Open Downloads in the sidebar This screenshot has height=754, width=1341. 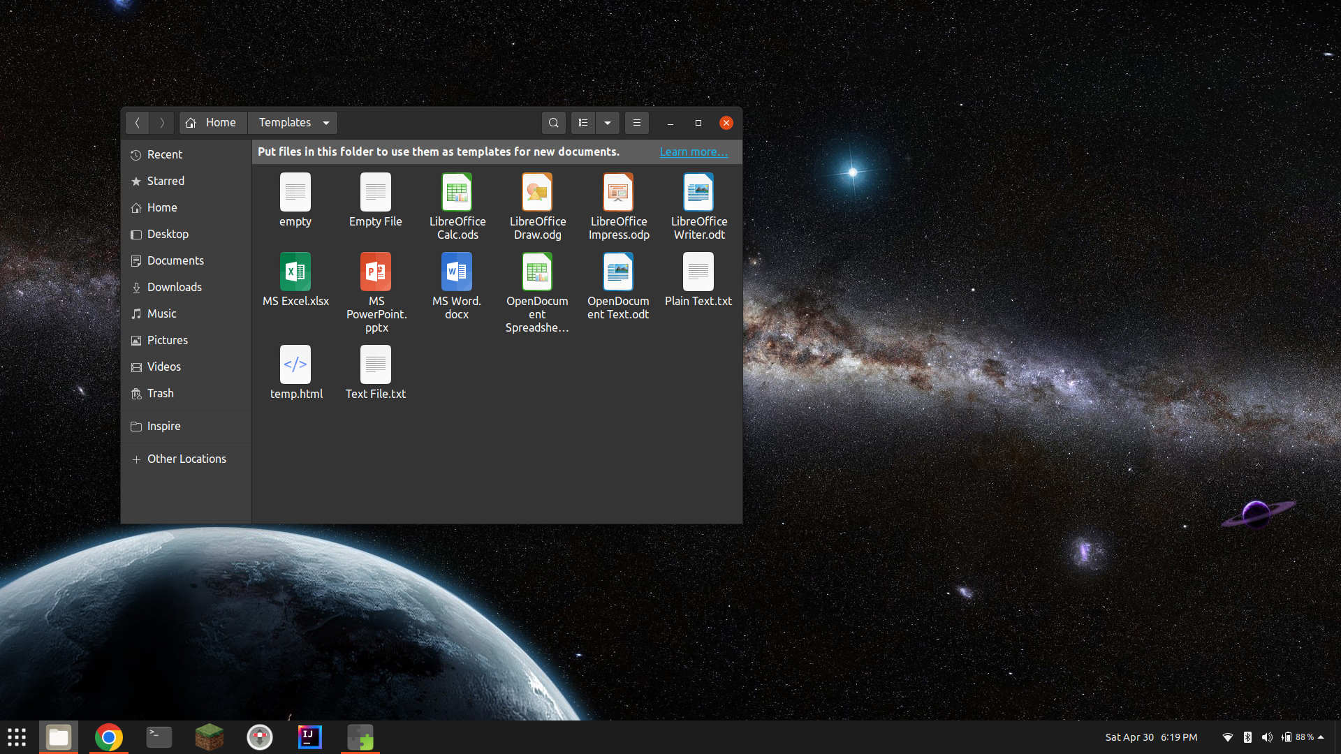186,287
